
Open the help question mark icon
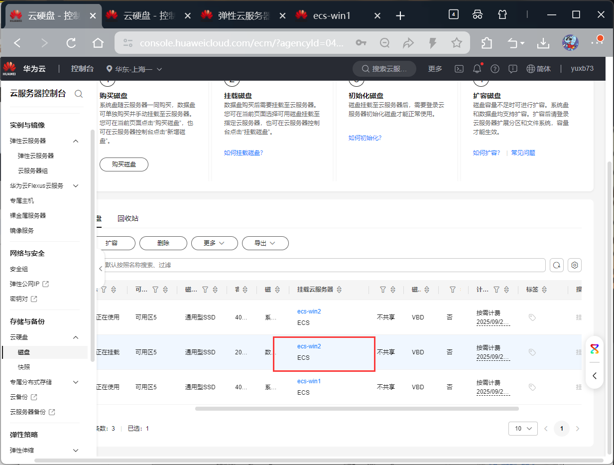[495, 69]
